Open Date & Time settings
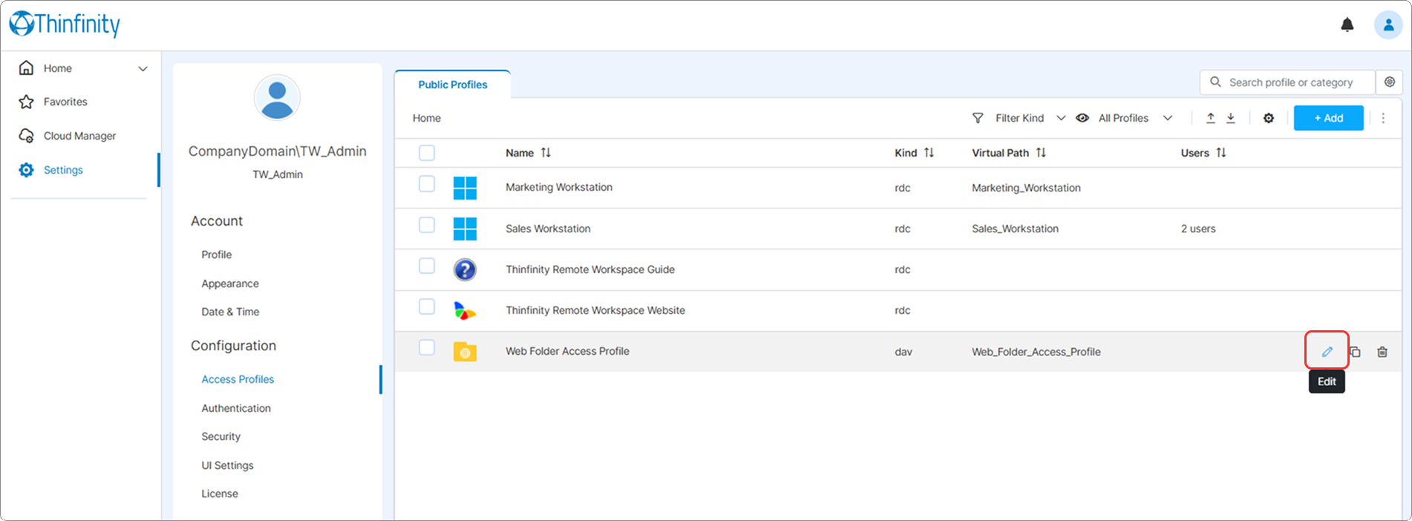The width and height of the screenshot is (1412, 521). (230, 312)
